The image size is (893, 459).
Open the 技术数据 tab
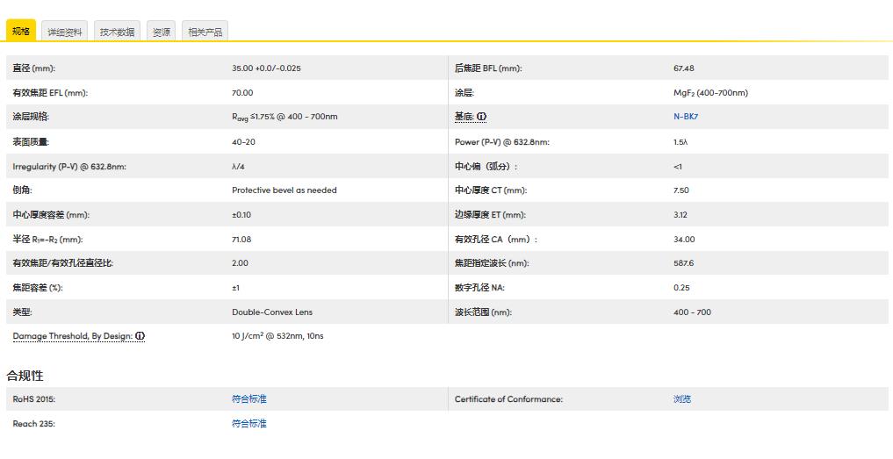tap(117, 32)
